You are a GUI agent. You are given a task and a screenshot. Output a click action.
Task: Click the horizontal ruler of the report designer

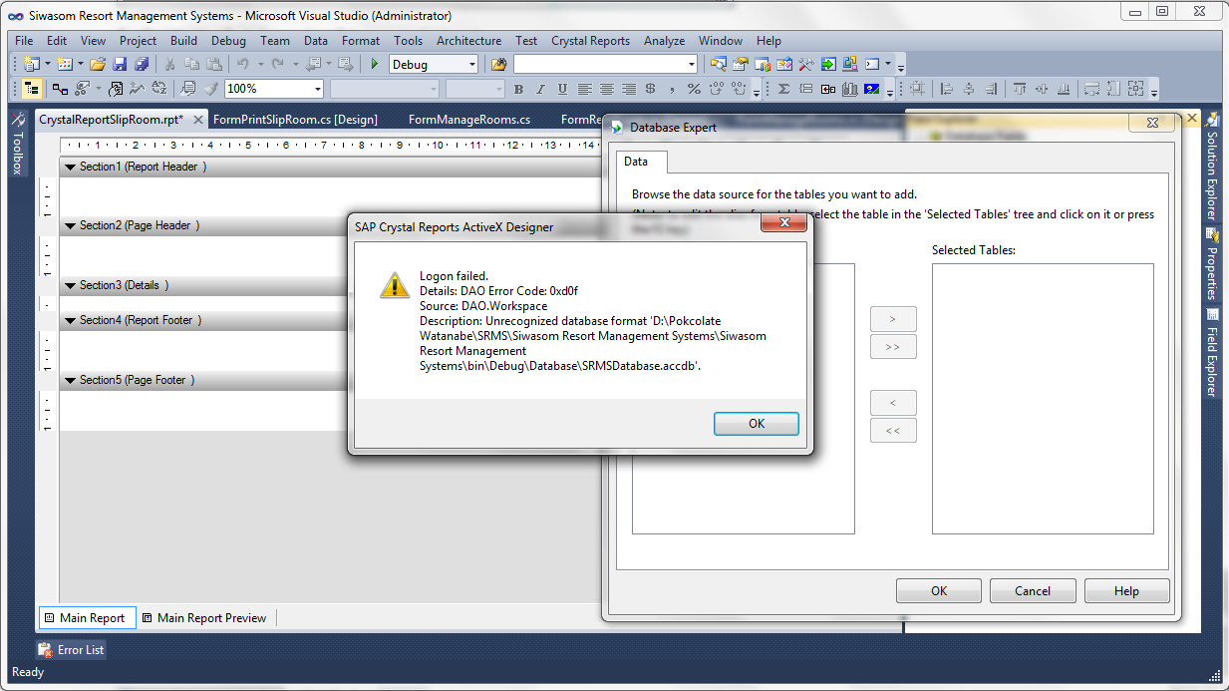329,146
